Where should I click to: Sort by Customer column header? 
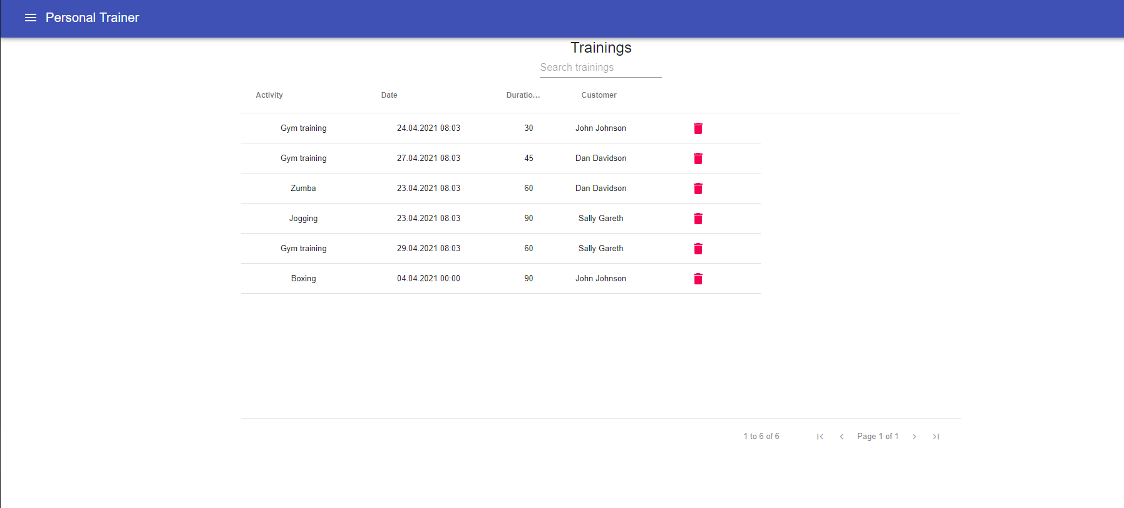coord(599,95)
